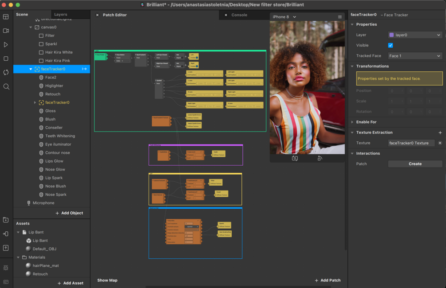
Task: Add a Texture Extraction with plus icon
Action: point(440,132)
